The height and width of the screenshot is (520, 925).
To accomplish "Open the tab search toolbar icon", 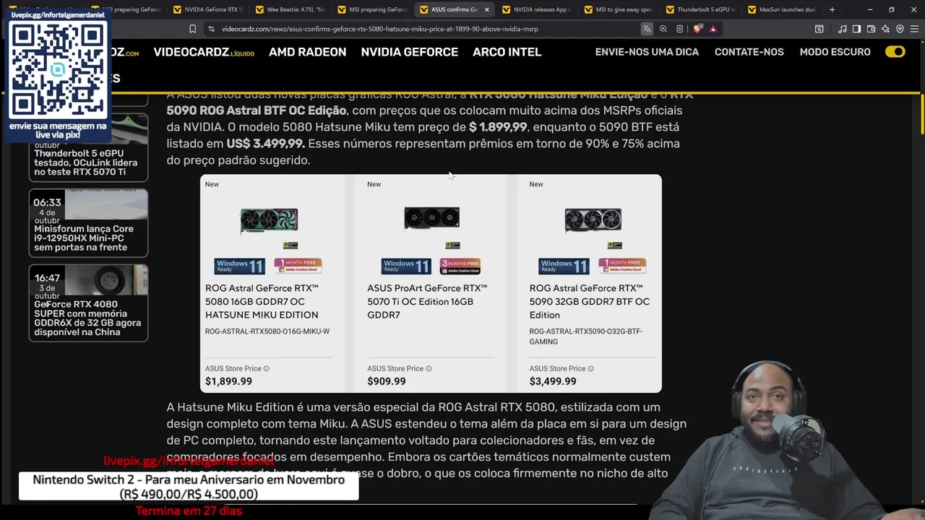I will 819,29.
